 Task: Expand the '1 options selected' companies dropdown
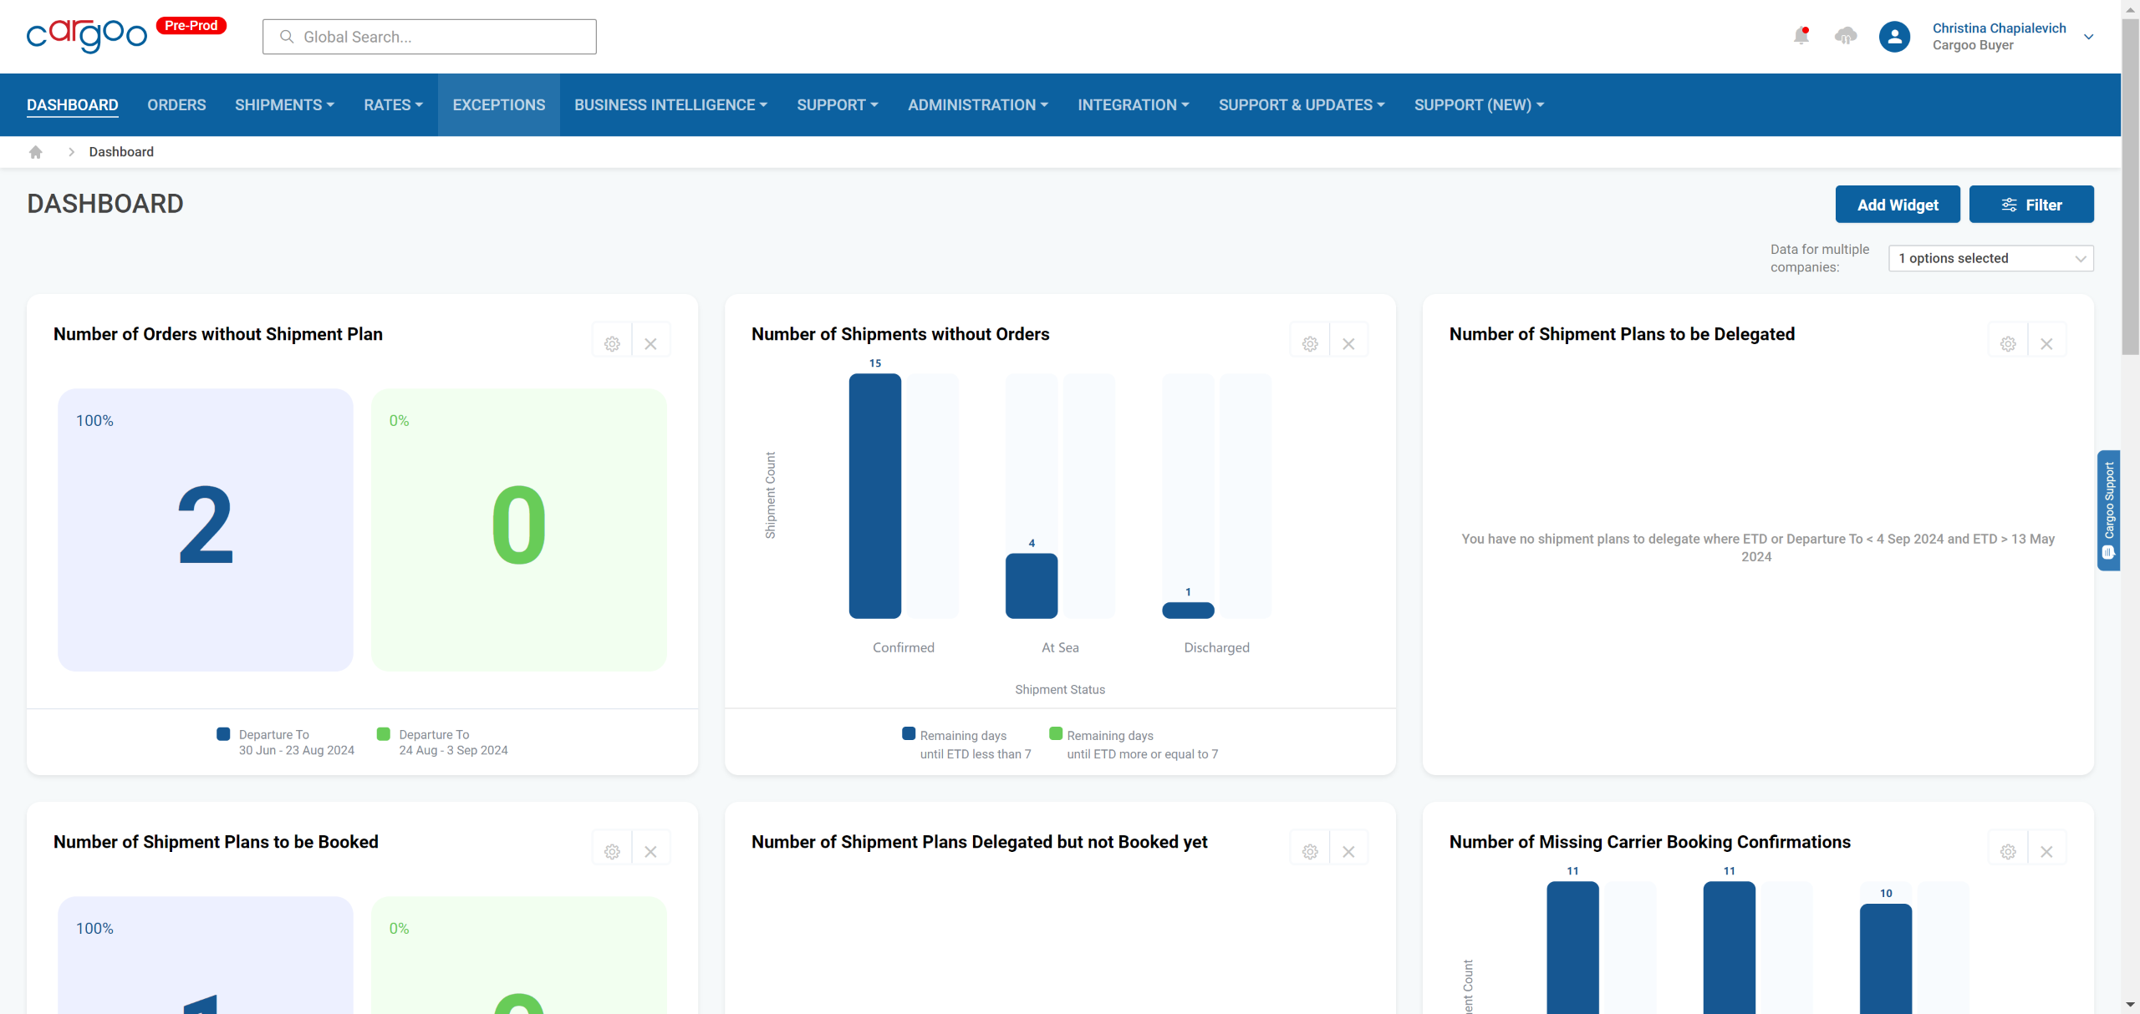[x=1990, y=258]
